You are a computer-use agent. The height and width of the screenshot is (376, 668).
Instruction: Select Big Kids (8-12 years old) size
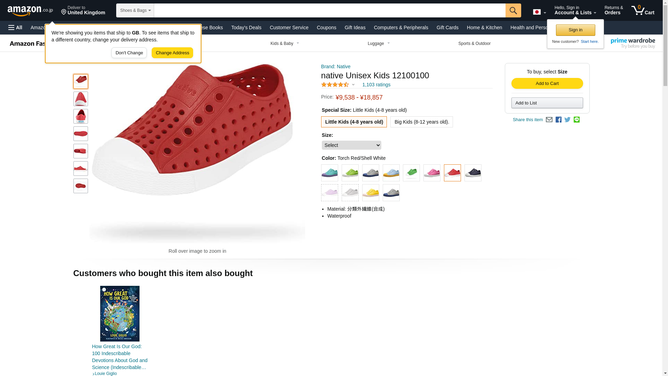click(x=421, y=122)
